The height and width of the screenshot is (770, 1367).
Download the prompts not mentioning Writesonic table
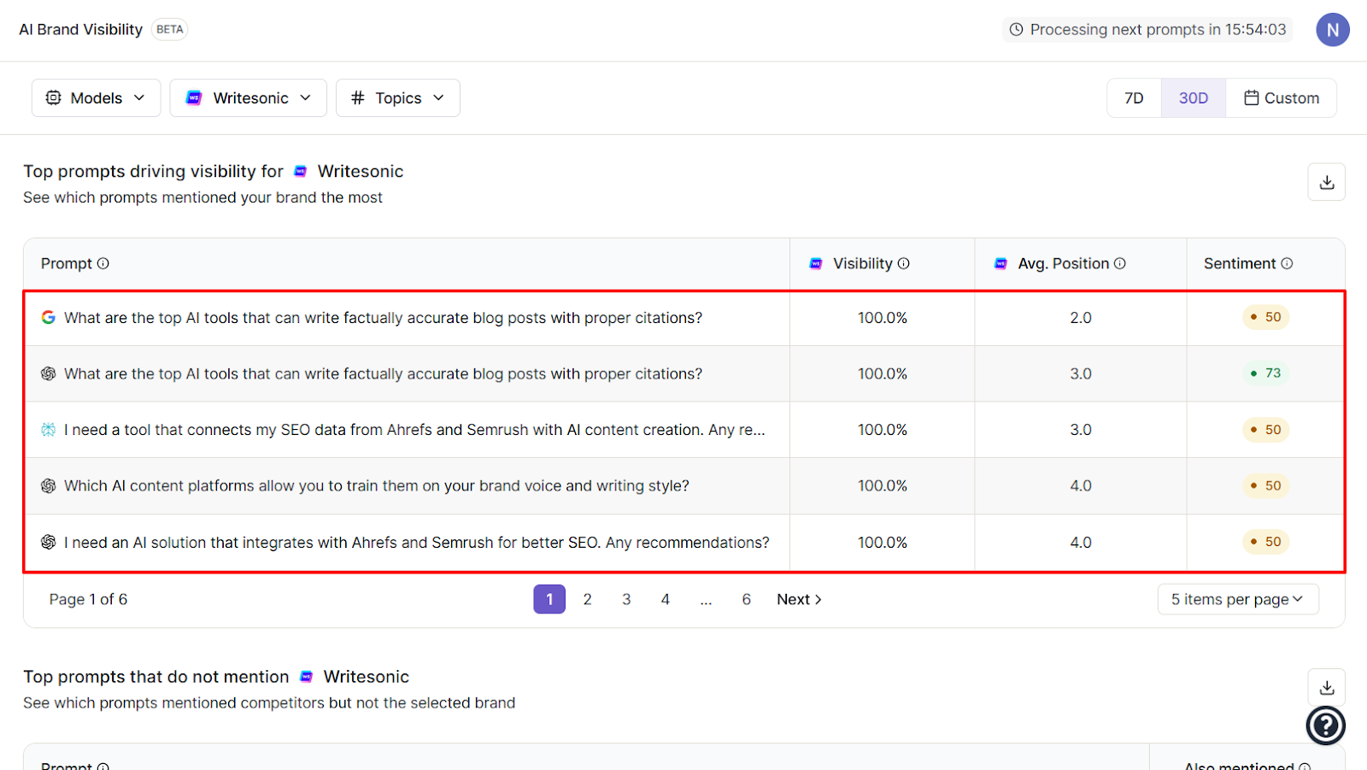click(x=1327, y=687)
